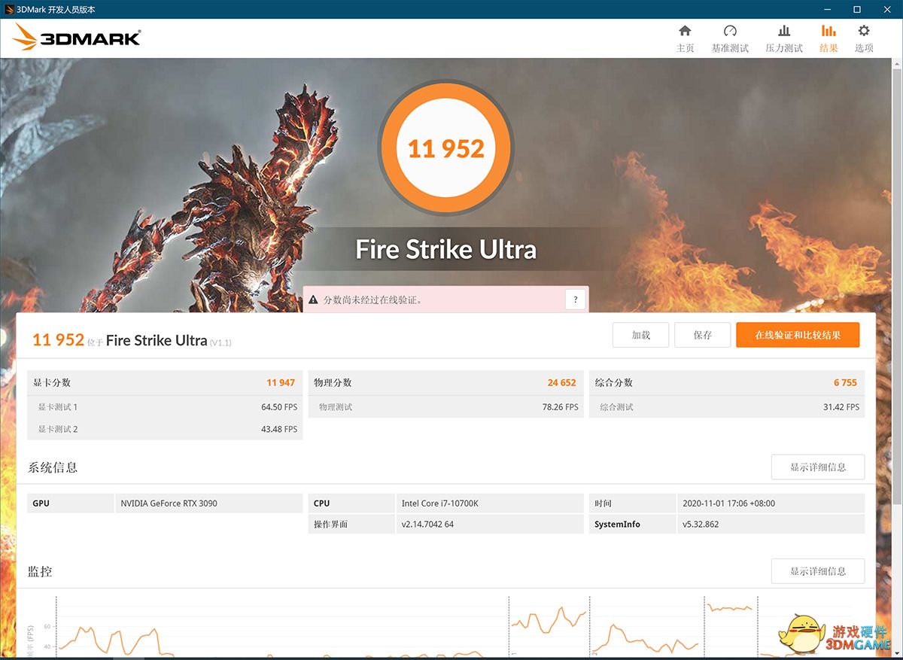Click the warning triangle icon in validation notice
Viewport: 903px width, 660px height.
point(313,300)
